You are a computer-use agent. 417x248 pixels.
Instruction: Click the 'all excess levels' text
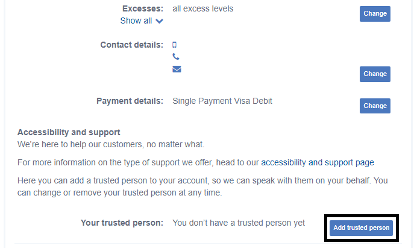click(x=202, y=8)
